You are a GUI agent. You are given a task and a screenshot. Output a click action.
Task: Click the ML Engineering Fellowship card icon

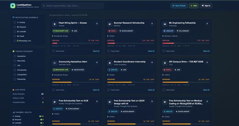pos(165,24)
